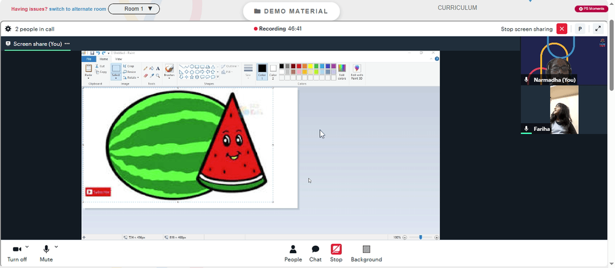Select the Fill with color bucket tool
The width and height of the screenshot is (615, 268).
(x=152, y=68)
